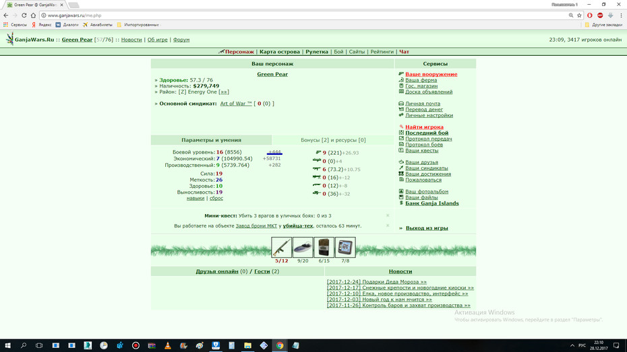
Task: Click the icon beside Ваши друзья
Action: click(x=401, y=162)
